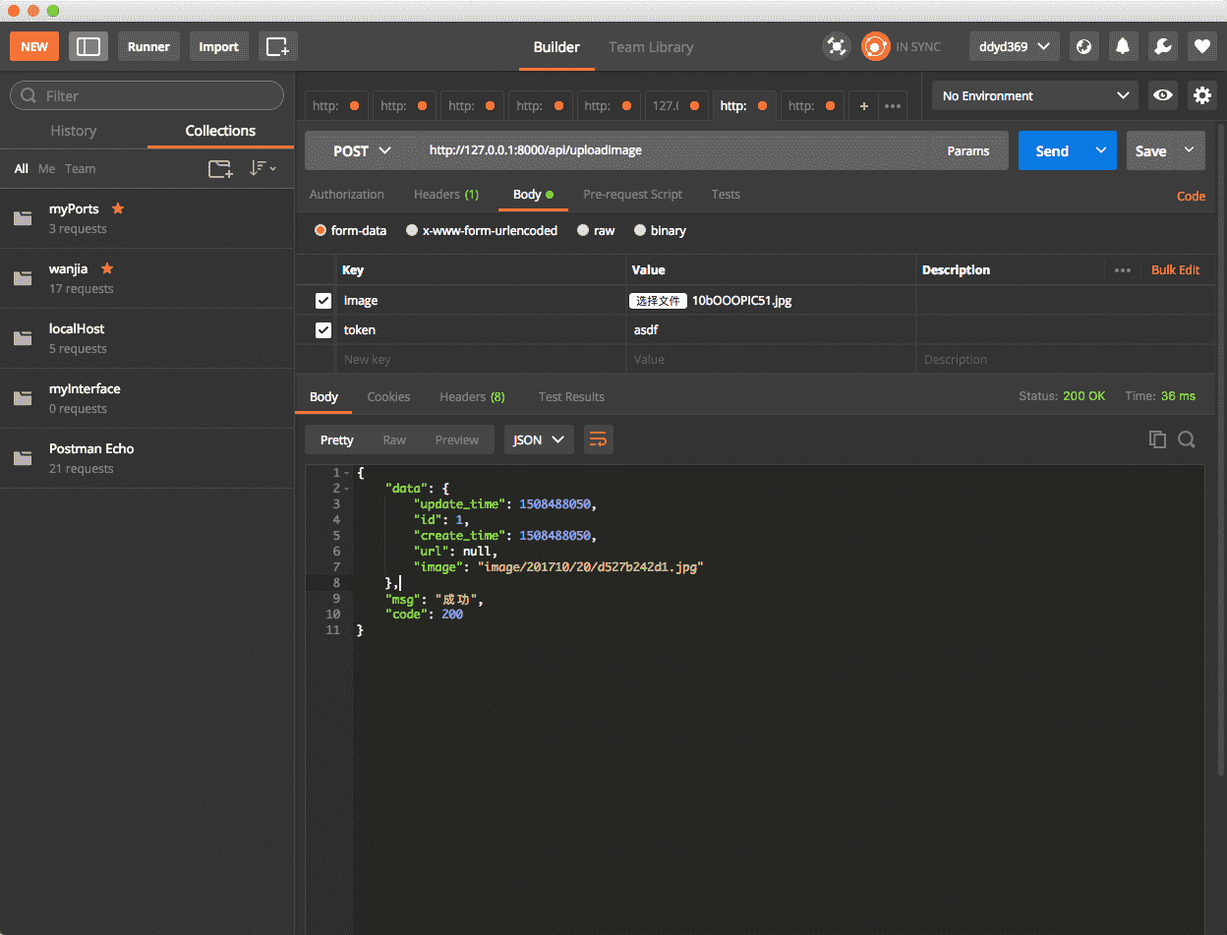The height and width of the screenshot is (935, 1227).
Task: Open Send button dropdown arrow
Action: point(1100,150)
